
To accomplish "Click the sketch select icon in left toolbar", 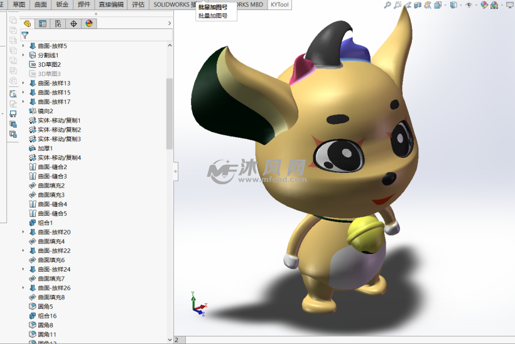I will [13, 94].
